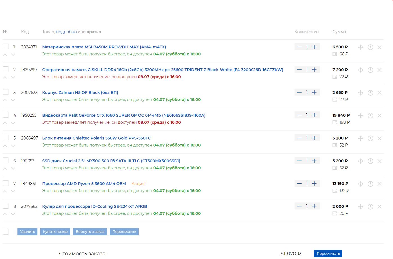Image resolution: width=393 pixels, height=259 pixels.
Task: Click the move icon for ID-Cooling cooler row
Action: (361, 207)
